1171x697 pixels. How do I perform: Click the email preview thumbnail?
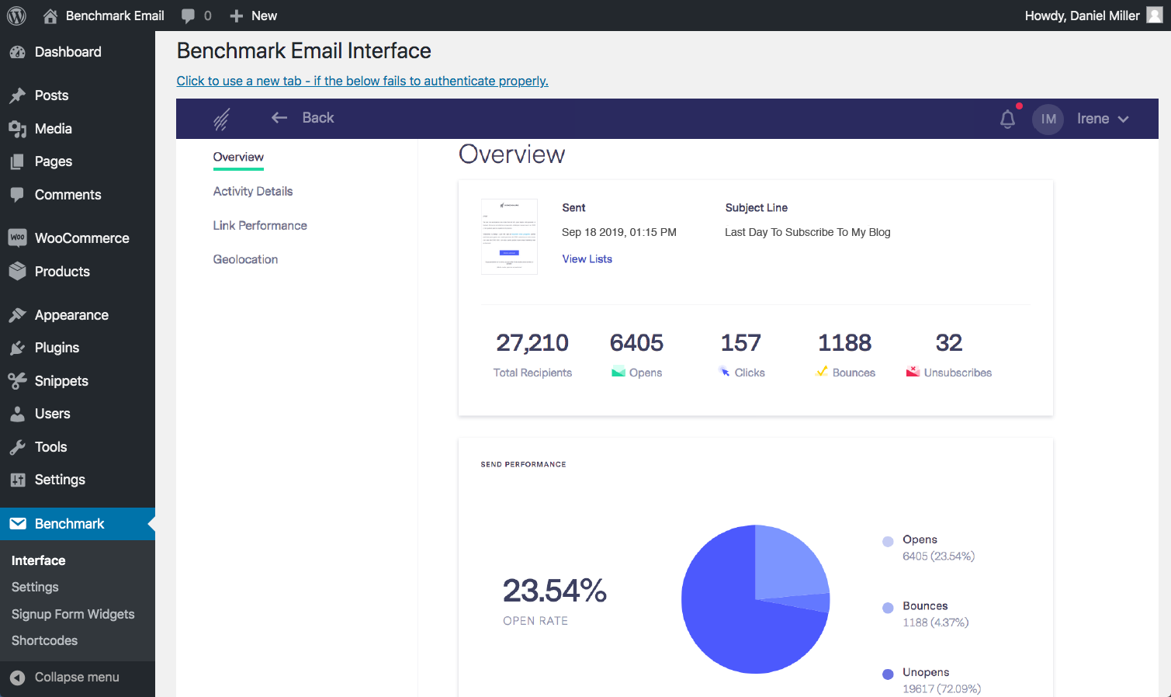(509, 237)
